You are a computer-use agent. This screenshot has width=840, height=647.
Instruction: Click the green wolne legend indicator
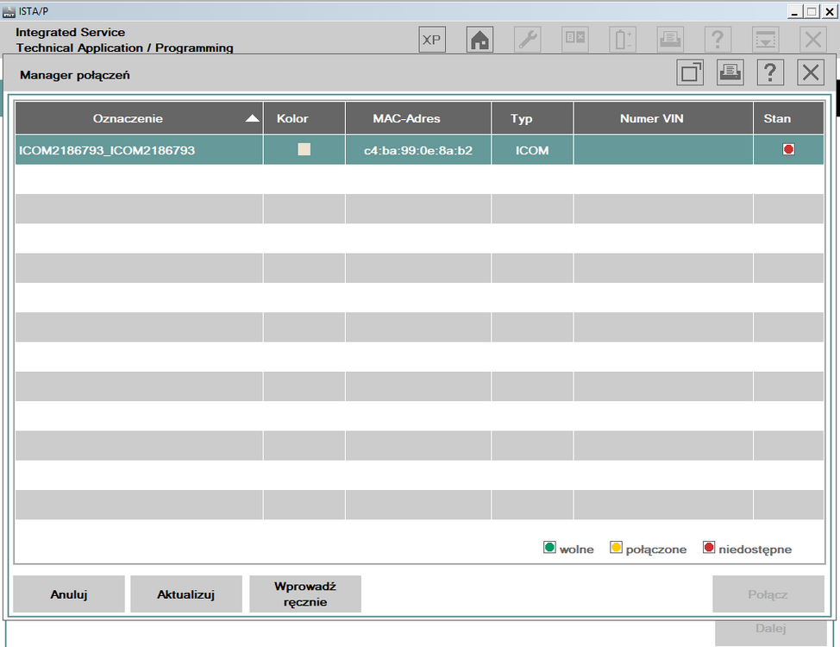[x=549, y=547]
